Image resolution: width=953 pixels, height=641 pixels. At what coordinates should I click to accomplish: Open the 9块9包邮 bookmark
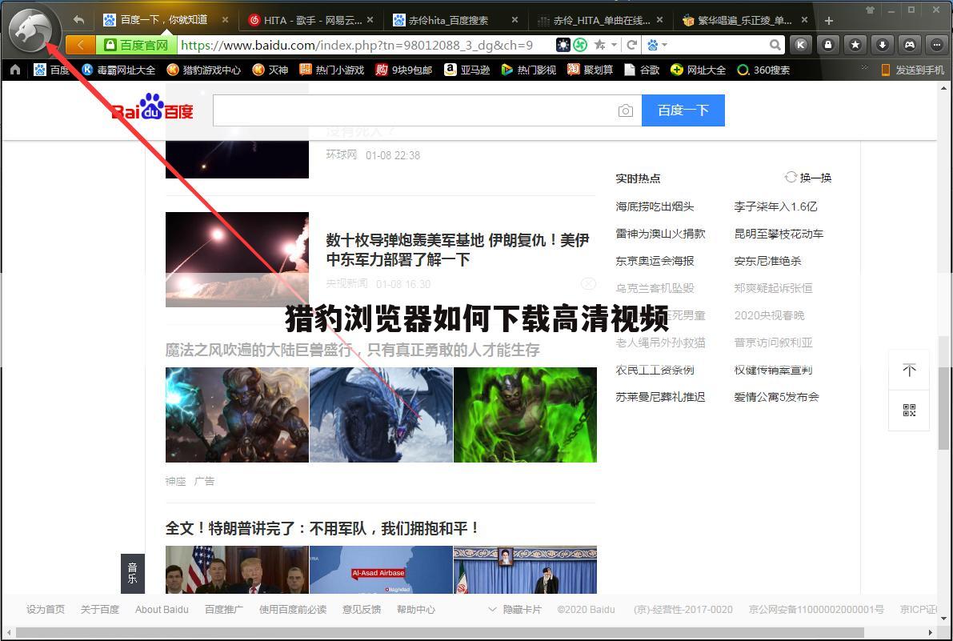click(x=403, y=70)
